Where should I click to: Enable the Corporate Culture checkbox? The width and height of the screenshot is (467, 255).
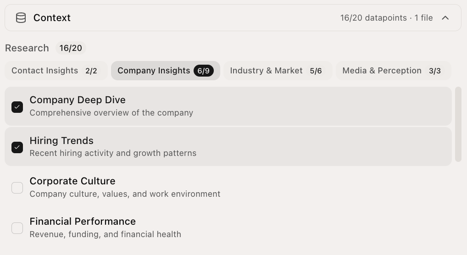(x=17, y=188)
